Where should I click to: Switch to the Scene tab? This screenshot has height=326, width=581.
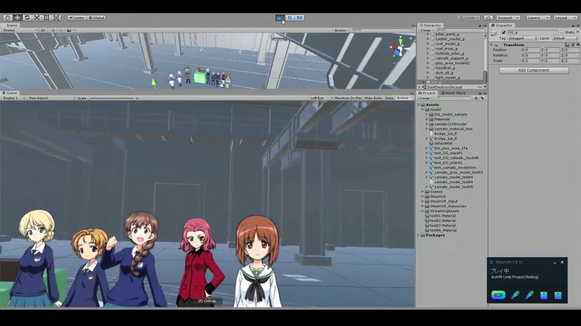point(10,25)
